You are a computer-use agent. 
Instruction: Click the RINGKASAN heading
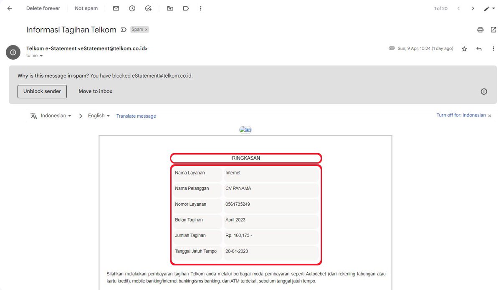pos(246,158)
